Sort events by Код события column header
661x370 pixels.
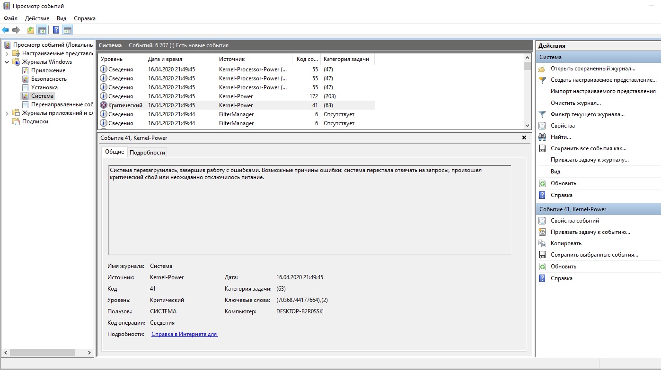[x=307, y=59]
